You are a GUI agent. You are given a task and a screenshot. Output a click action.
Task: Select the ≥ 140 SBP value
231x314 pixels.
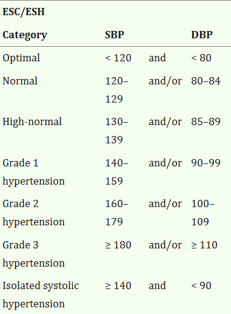pos(118,285)
